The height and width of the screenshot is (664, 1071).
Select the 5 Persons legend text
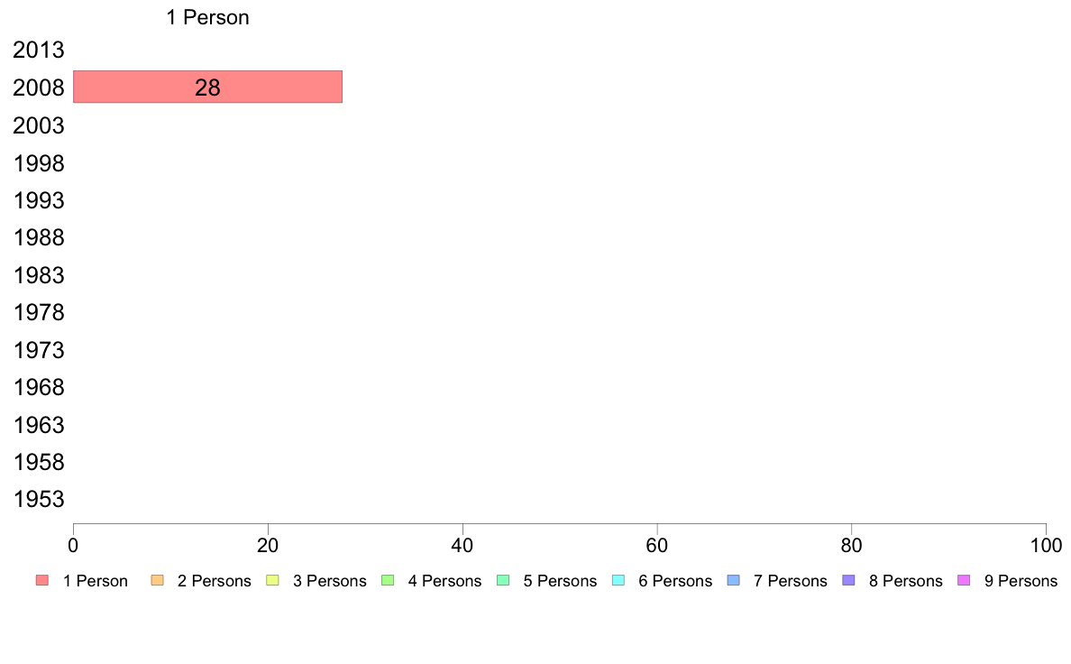(x=560, y=581)
